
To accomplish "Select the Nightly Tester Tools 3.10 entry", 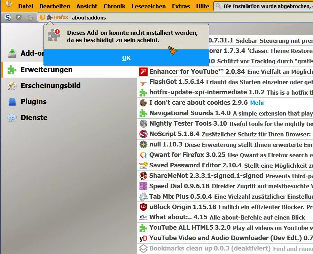I will pos(225,124).
